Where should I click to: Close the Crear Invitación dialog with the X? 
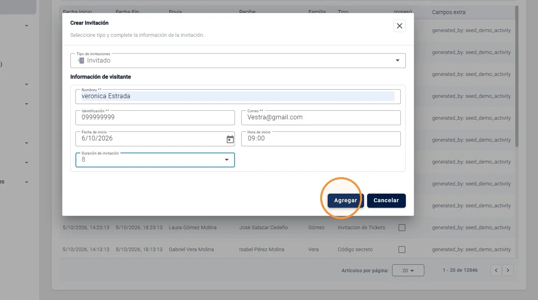pos(399,26)
